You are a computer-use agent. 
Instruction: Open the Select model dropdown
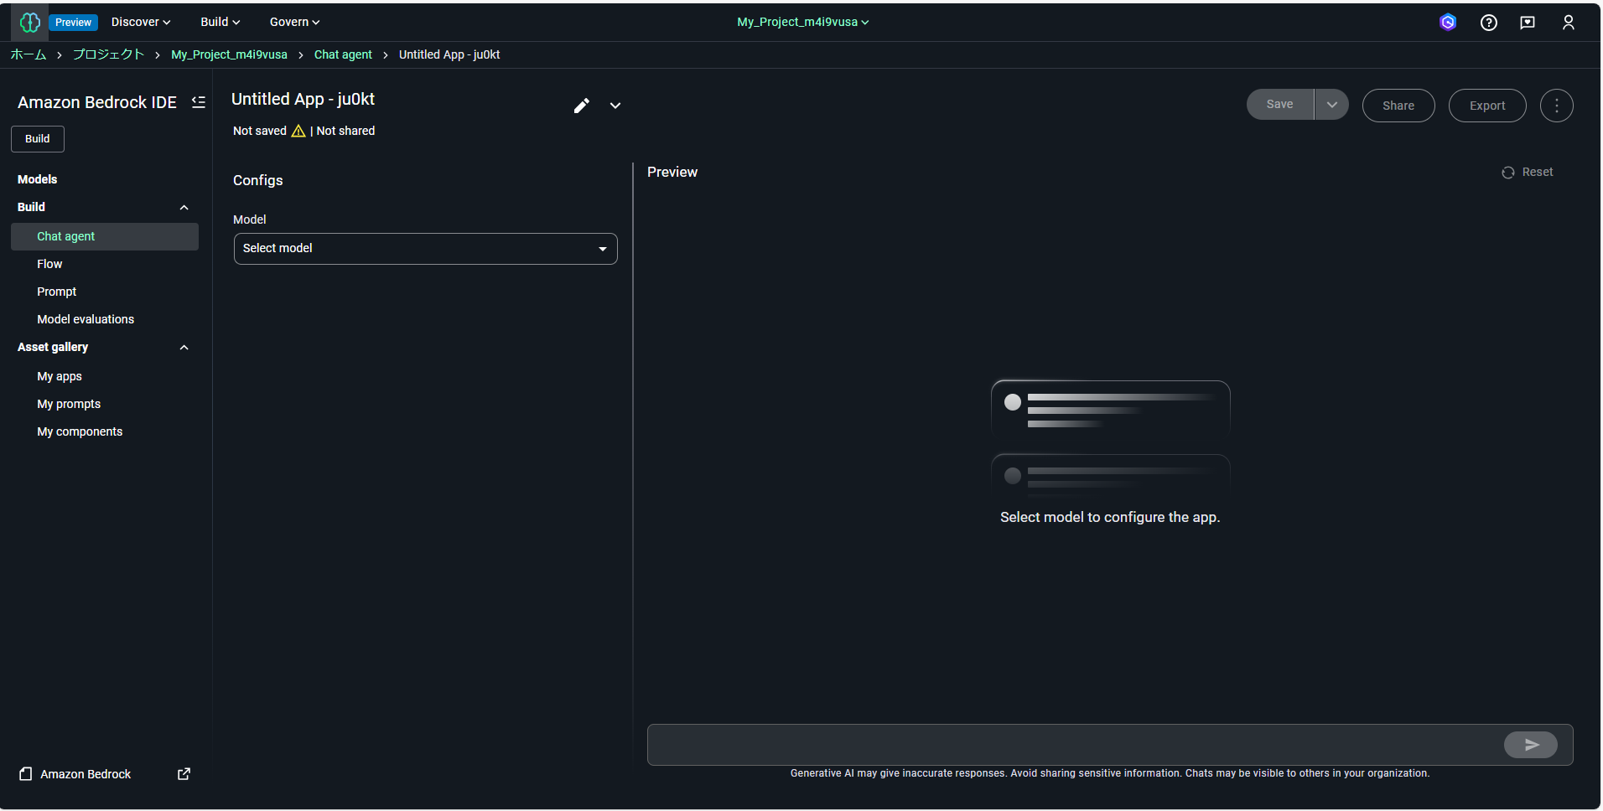[426, 249]
